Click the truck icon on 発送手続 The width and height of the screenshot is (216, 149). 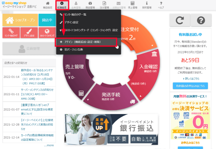point(132,102)
